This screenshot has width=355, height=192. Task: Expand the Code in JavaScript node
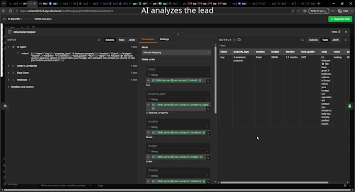[x=8, y=66]
